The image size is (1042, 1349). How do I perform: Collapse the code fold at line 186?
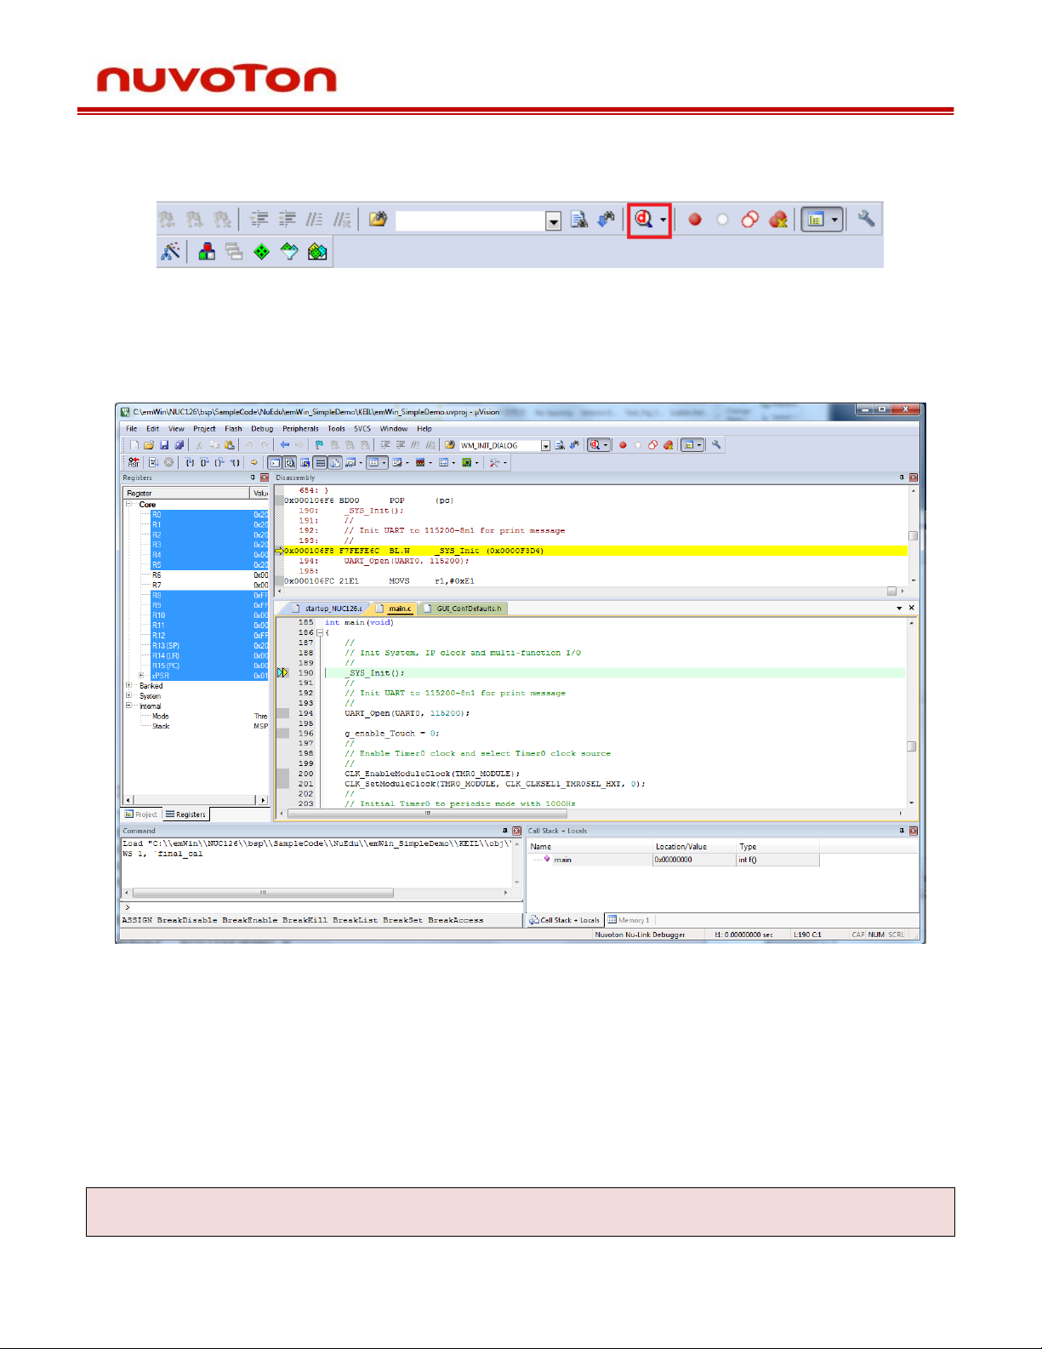(320, 633)
